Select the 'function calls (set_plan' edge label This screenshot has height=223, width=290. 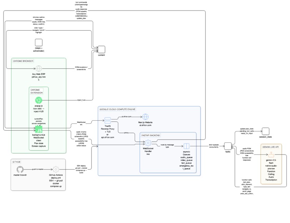click(x=247, y=186)
